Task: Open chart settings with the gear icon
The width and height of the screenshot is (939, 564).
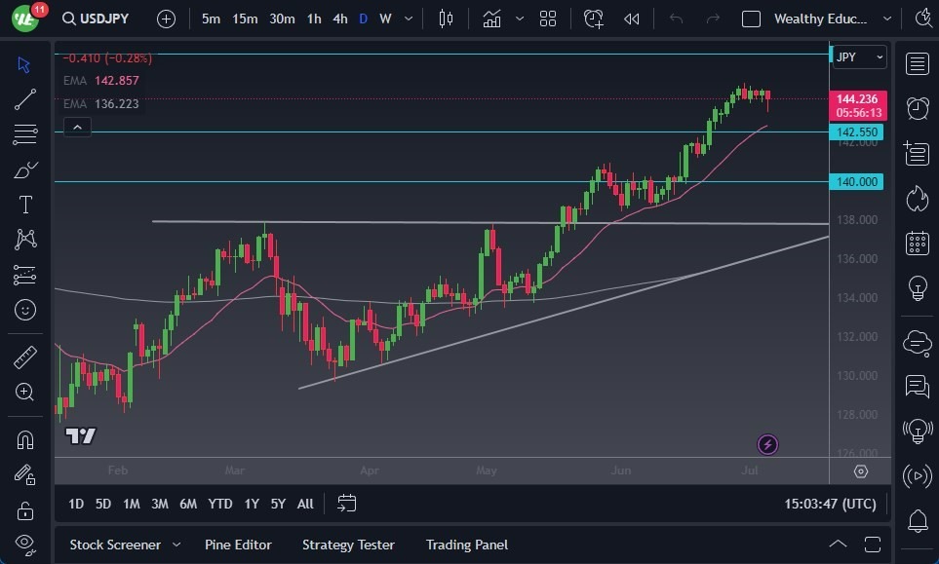Action: click(x=860, y=471)
